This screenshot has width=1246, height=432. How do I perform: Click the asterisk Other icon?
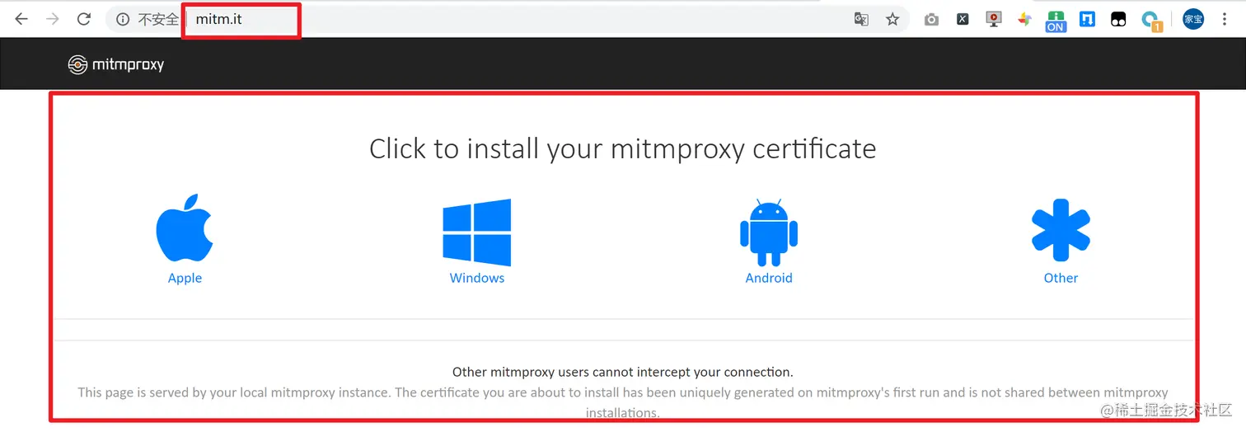[x=1061, y=231]
